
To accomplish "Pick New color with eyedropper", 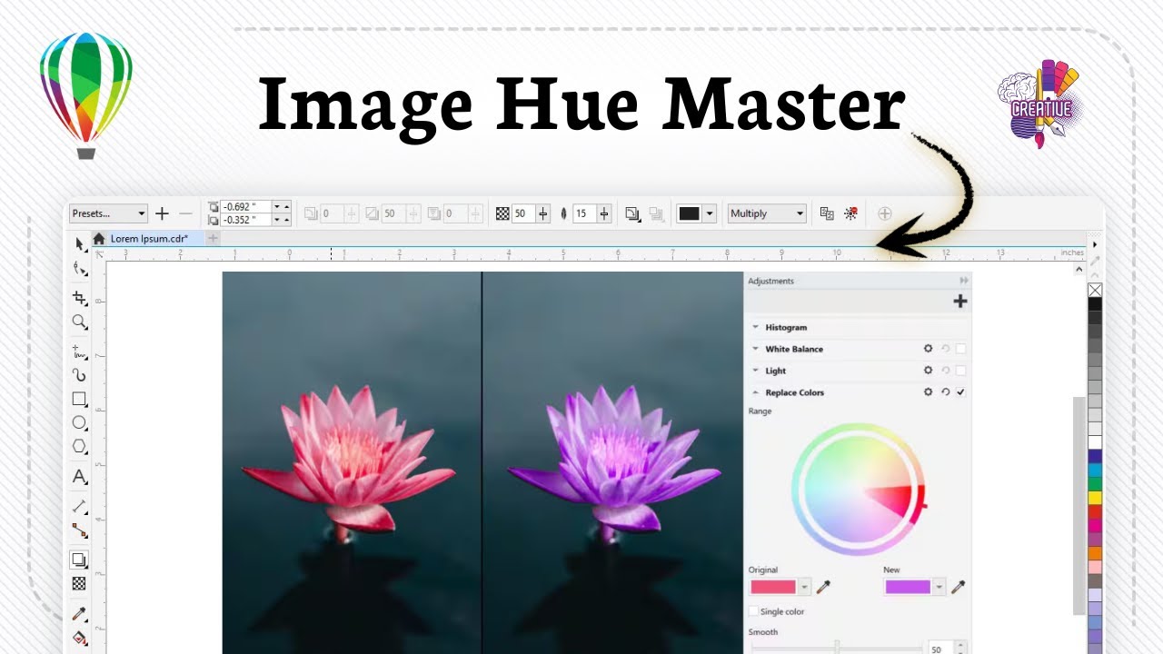I will tap(958, 587).
